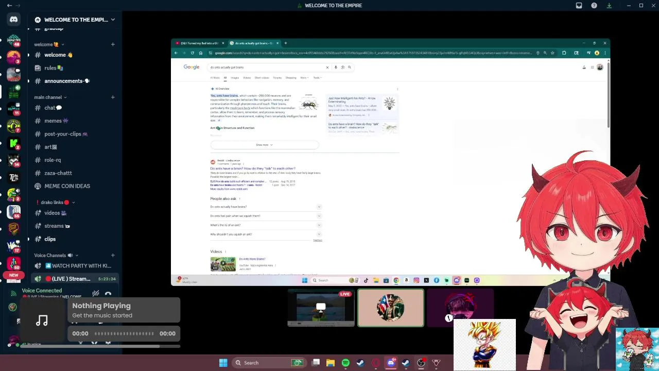The width and height of the screenshot is (659, 371).
Task: Open Discord direct messages home icon
Action: coord(14,20)
